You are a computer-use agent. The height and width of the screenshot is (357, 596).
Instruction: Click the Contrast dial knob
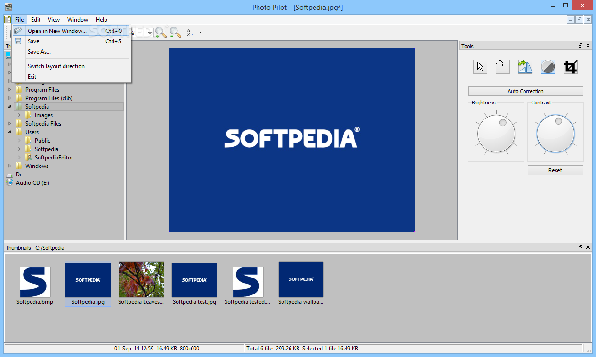[x=556, y=134]
